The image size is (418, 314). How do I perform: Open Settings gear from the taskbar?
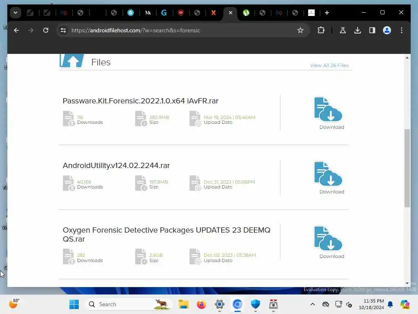pos(219,304)
